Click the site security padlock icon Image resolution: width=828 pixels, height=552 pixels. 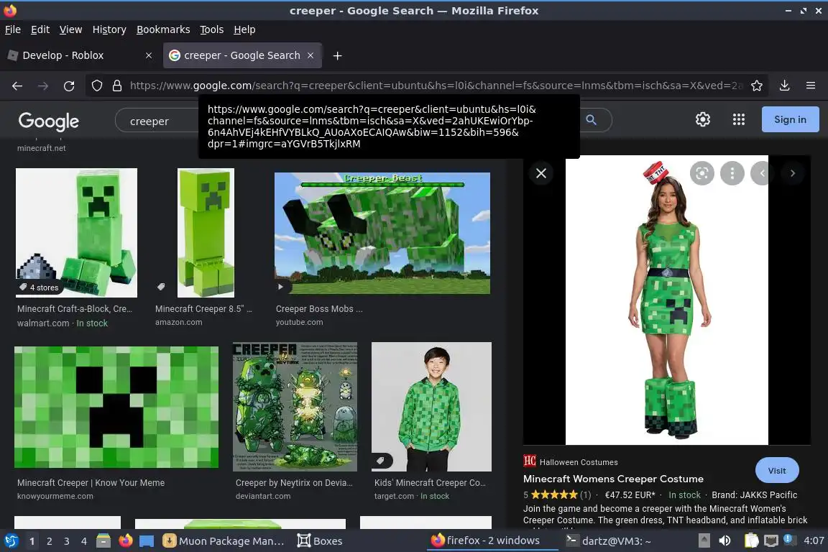pos(117,86)
